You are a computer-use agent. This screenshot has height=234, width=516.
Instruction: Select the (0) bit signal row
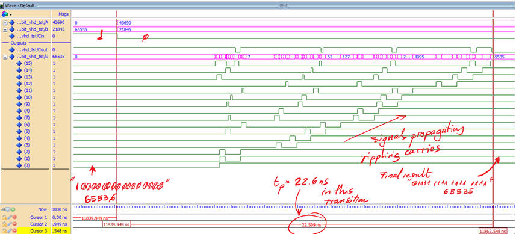pyautogui.click(x=36, y=165)
